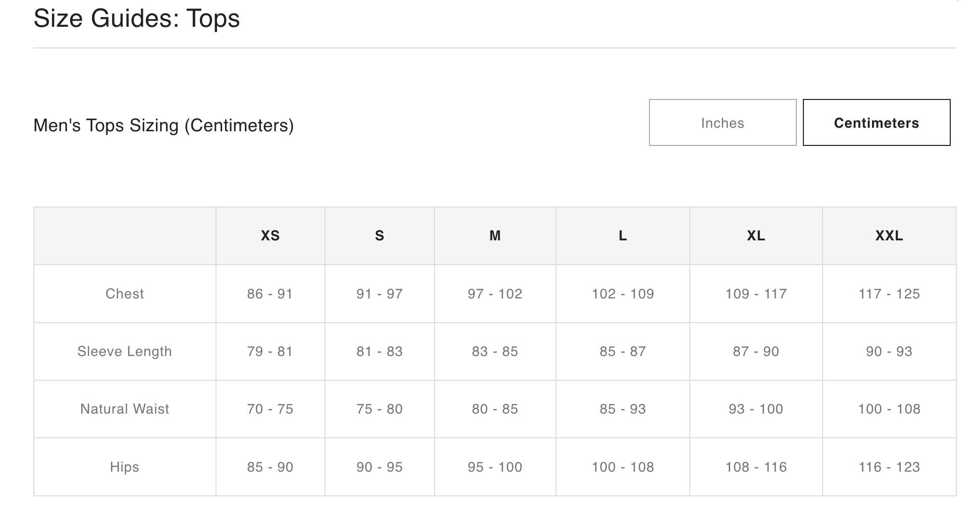Select the M chest cell 97 - 102
The image size is (979, 510).
(x=495, y=294)
